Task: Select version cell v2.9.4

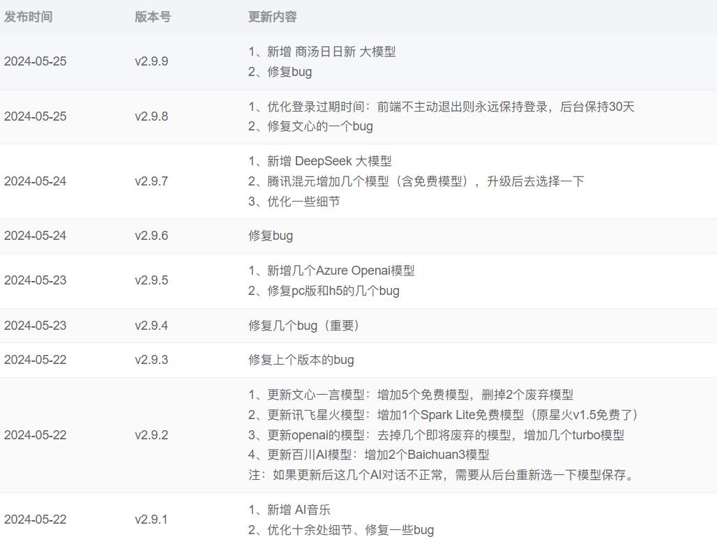Action: click(151, 325)
